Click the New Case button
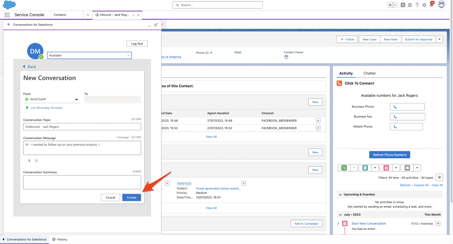This screenshot has height=244, width=453. pos(370,39)
